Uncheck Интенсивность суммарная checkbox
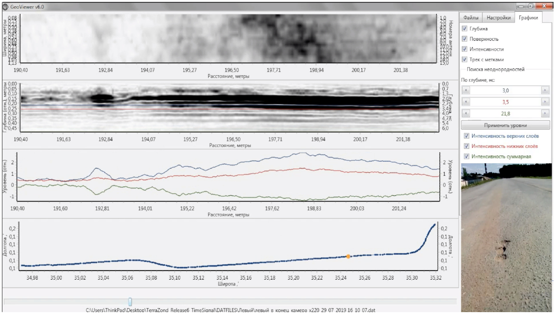 pos(467,157)
